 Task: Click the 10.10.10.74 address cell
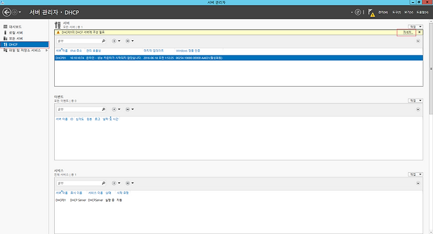[x=77, y=58]
